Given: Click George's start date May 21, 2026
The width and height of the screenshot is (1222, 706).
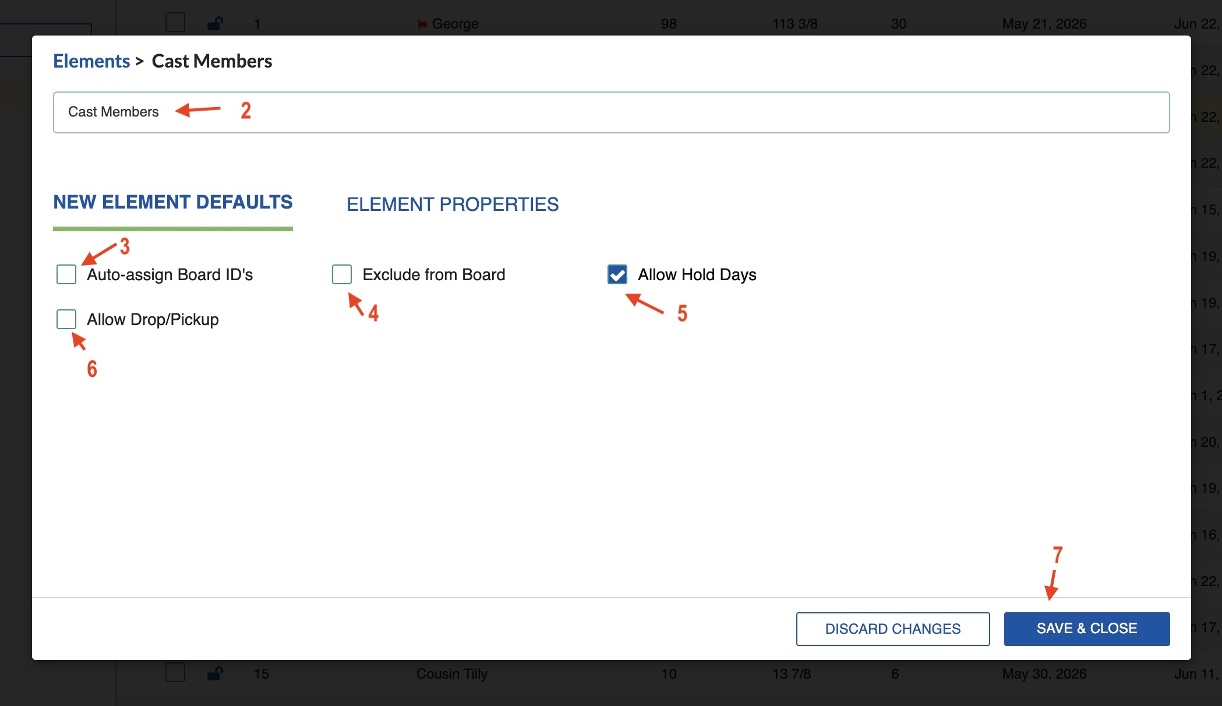Looking at the screenshot, I should 1044,24.
